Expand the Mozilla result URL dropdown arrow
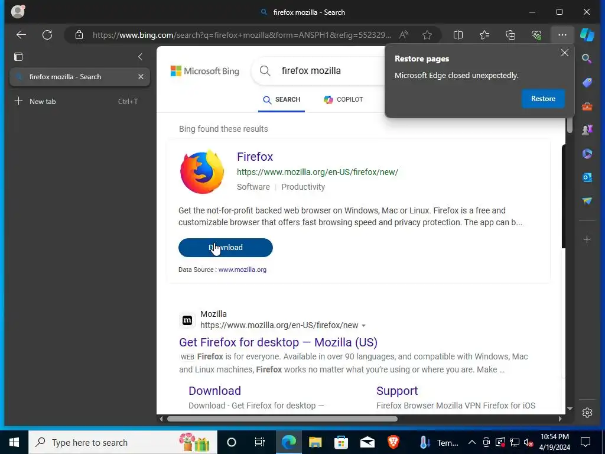This screenshot has height=454, width=605. pyautogui.click(x=363, y=326)
